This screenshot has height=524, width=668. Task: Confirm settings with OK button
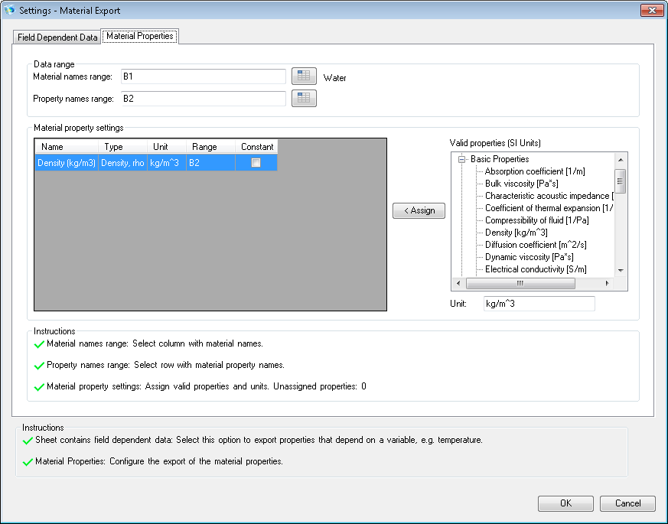tap(565, 503)
